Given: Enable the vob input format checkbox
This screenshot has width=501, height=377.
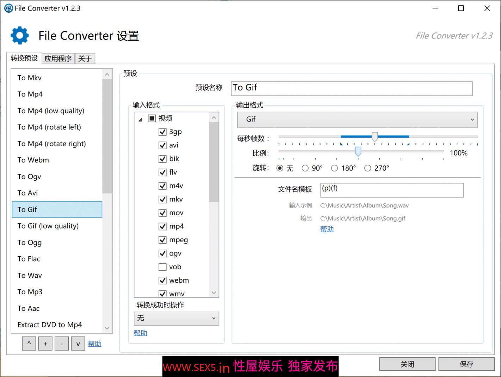Looking at the screenshot, I should [x=162, y=267].
